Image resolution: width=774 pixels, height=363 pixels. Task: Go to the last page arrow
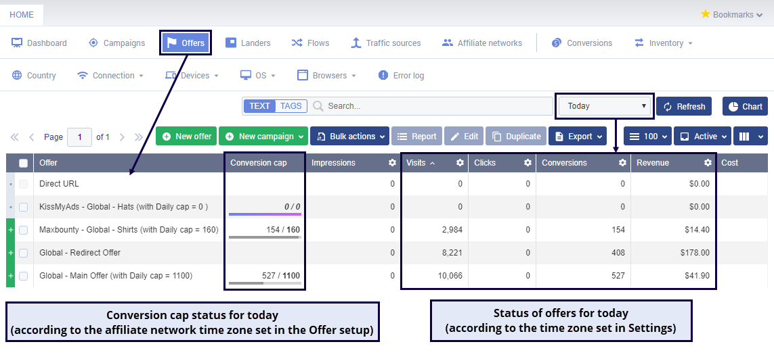coord(139,137)
